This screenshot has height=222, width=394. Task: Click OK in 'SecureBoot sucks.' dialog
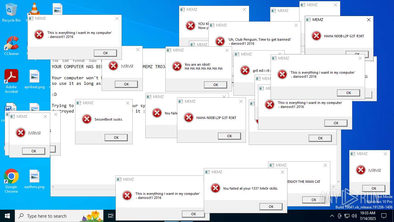pyautogui.click(x=116, y=138)
